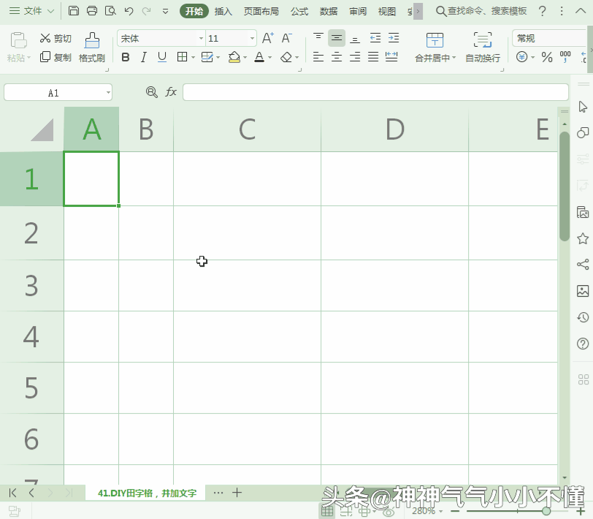Image resolution: width=593 pixels, height=519 pixels.
Task: Decrease indent
Action: click(x=375, y=38)
